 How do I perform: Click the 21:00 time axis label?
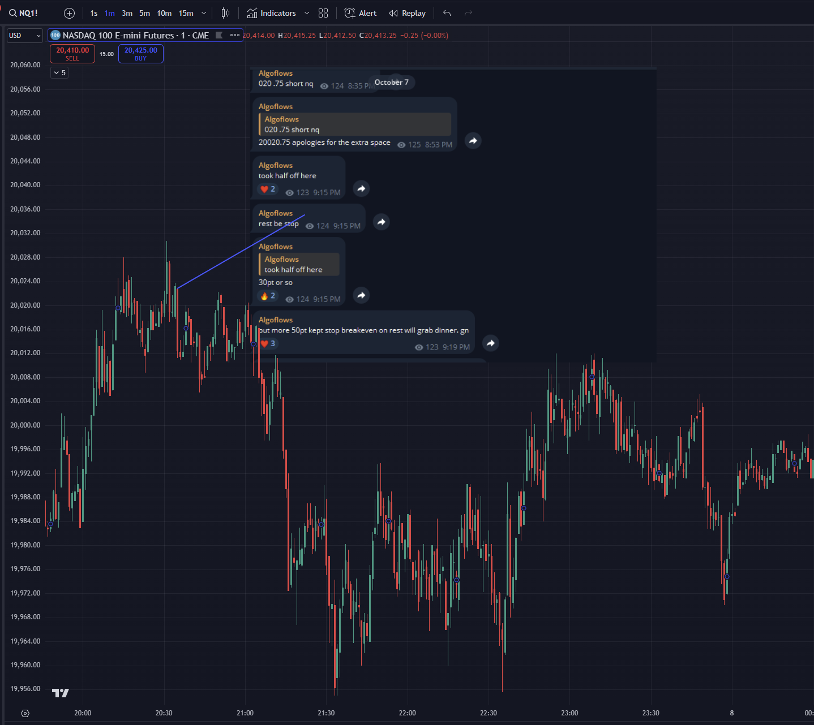[245, 713]
